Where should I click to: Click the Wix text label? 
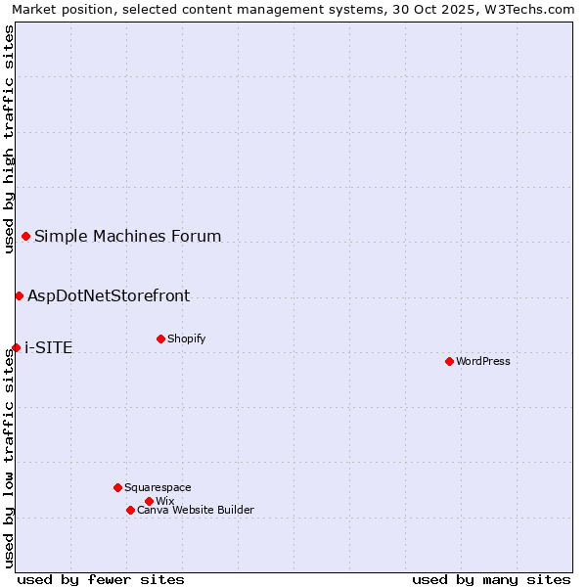[164, 502]
